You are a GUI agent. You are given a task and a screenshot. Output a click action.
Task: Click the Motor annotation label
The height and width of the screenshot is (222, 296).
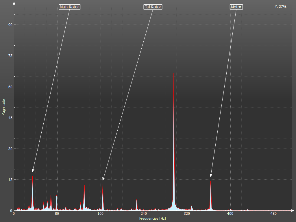[236, 7]
